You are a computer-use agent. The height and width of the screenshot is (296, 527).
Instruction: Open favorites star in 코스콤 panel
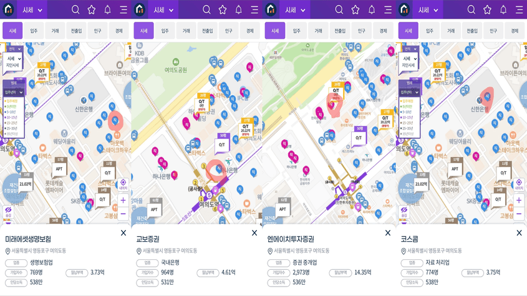(487, 10)
